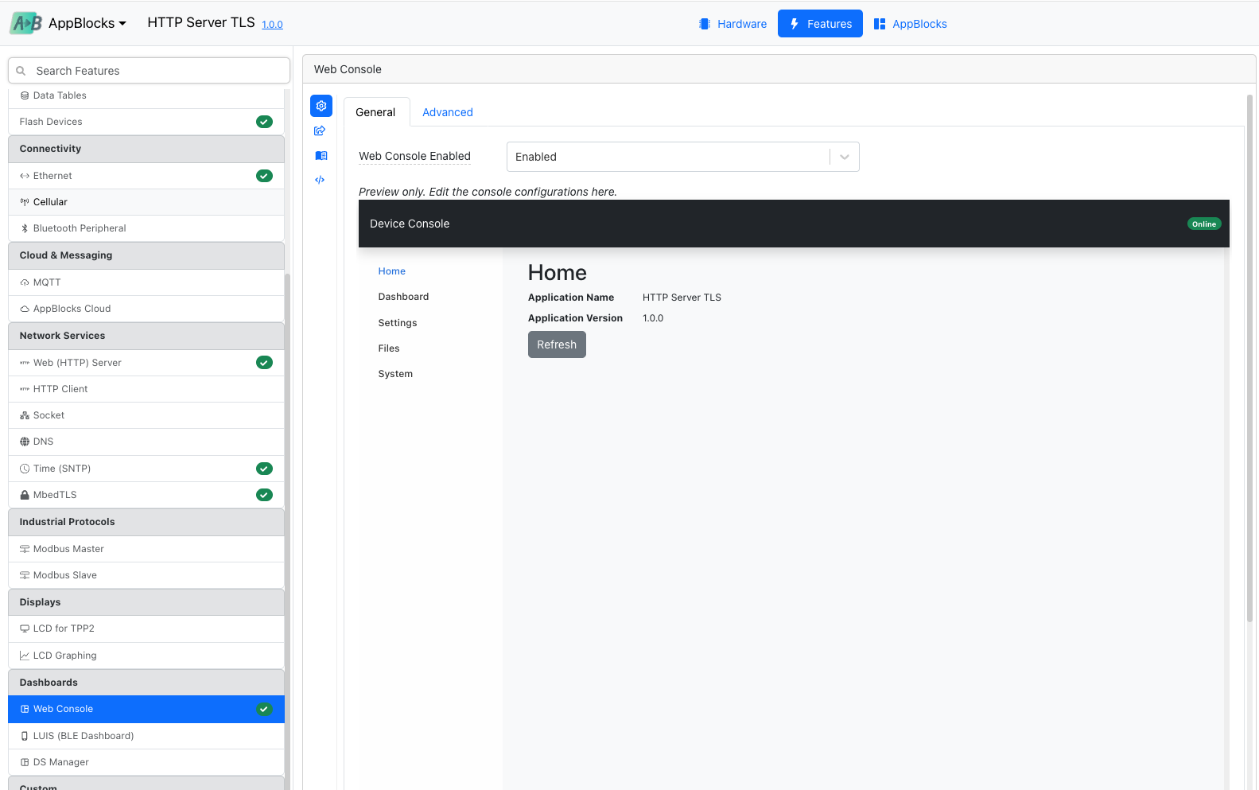The width and height of the screenshot is (1259, 790).
Task: Open the Files console page
Action: coord(389,348)
